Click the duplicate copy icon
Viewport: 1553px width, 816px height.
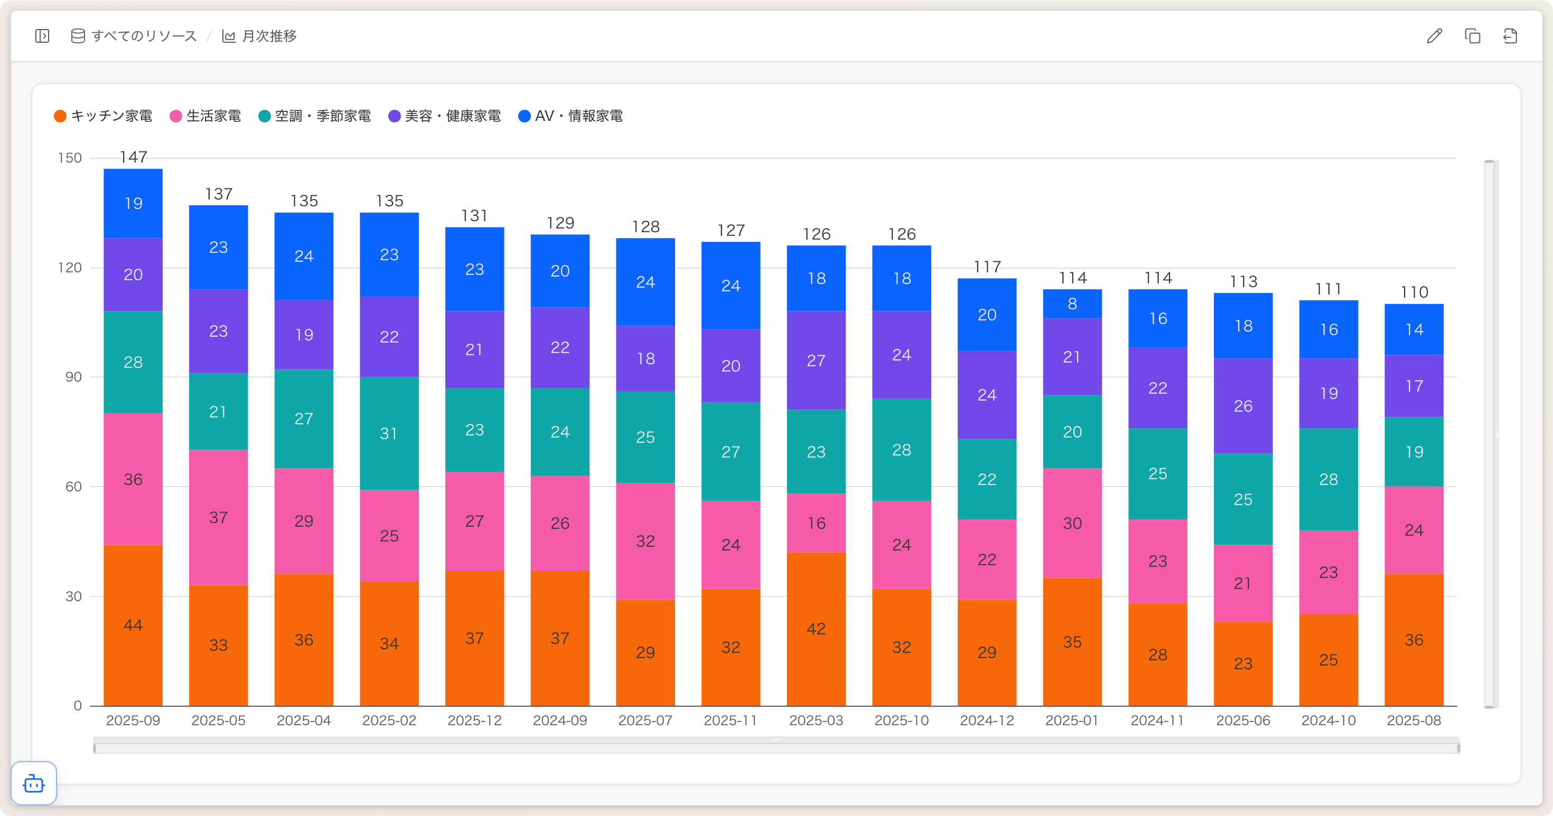click(1472, 36)
